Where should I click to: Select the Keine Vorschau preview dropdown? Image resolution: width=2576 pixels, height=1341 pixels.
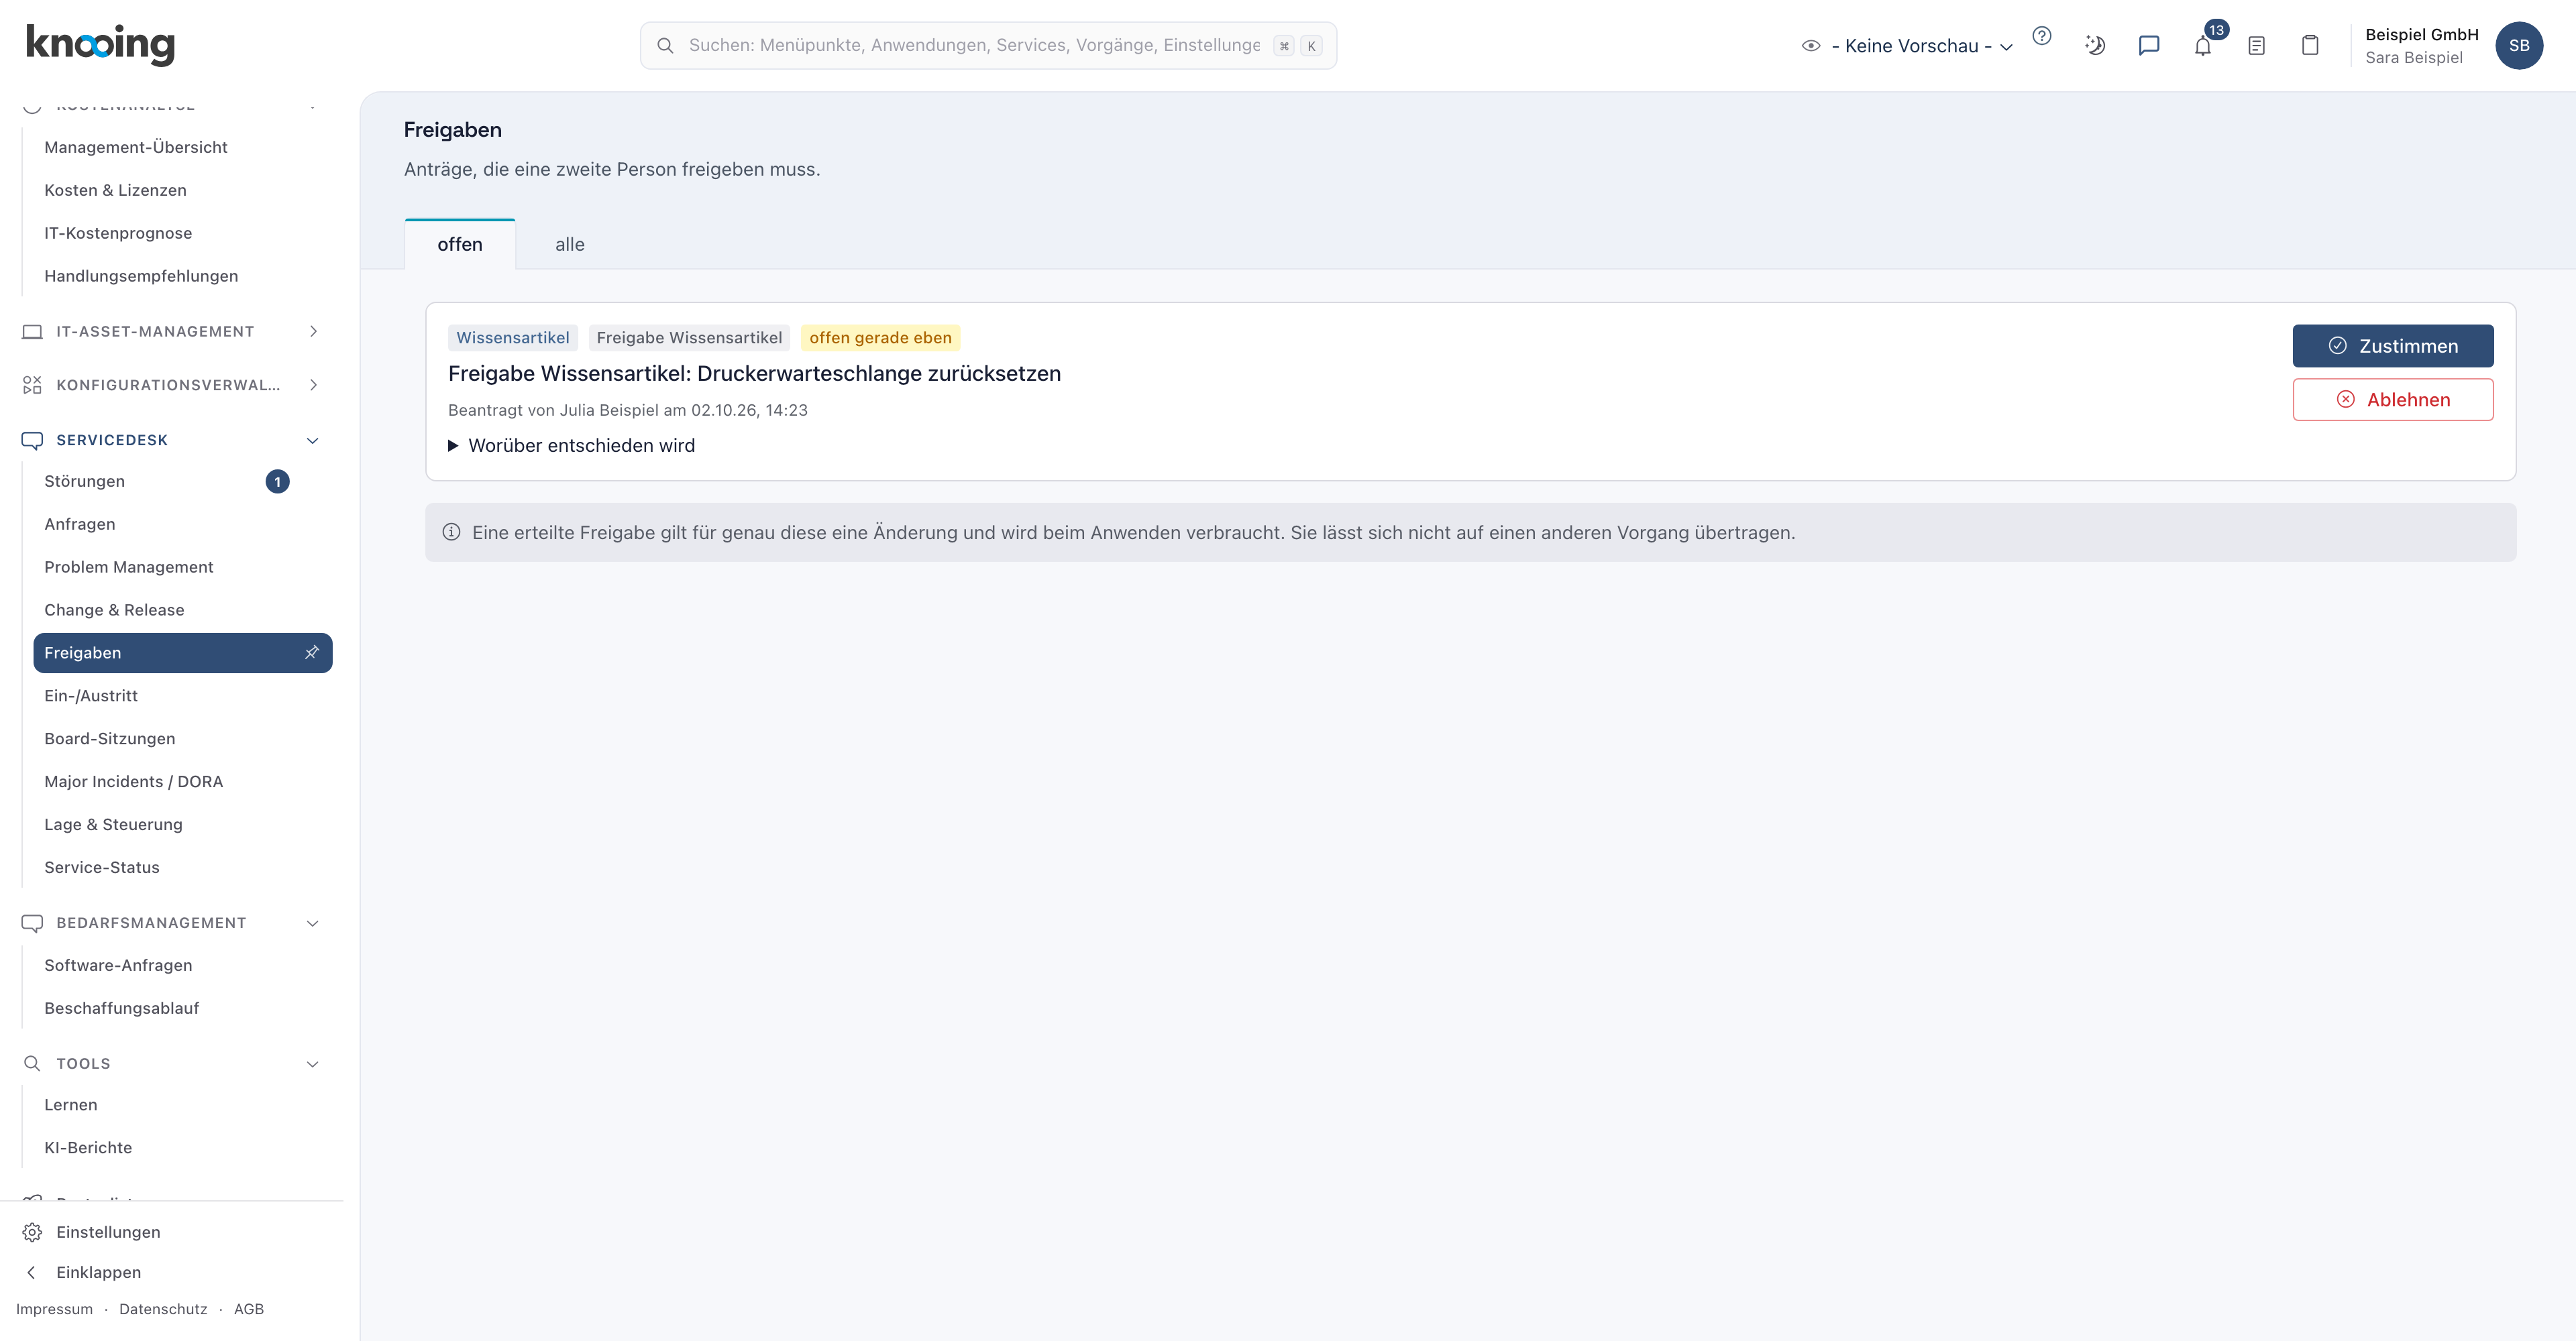tap(1908, 46)
